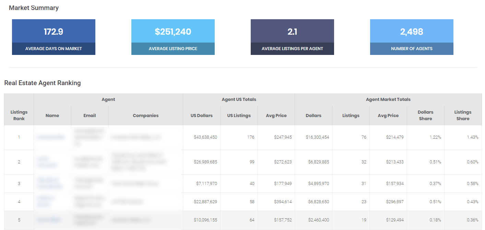Viewport: 485px width, 230px height.
Task: Select the $7,117,970 US Dollars cell
Action: (x=202, y=184)
